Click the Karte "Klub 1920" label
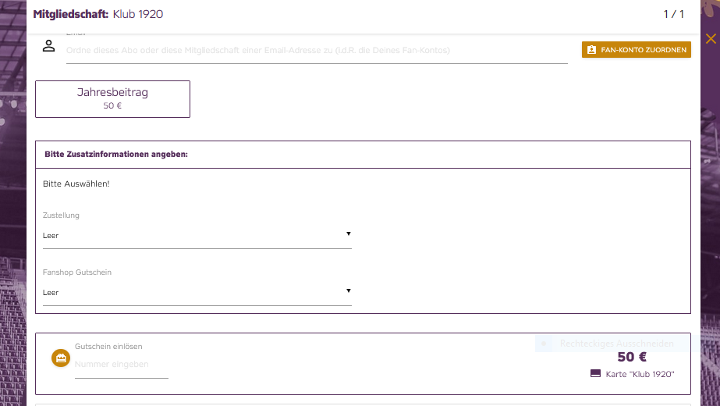The width and height of the screenshot is (720, 406). pos(640,374)
